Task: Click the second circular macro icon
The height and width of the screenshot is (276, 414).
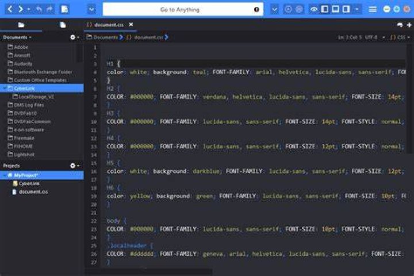Action: (299, 10)
